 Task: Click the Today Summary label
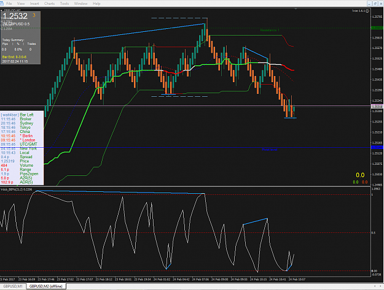(x=14, y=40)
